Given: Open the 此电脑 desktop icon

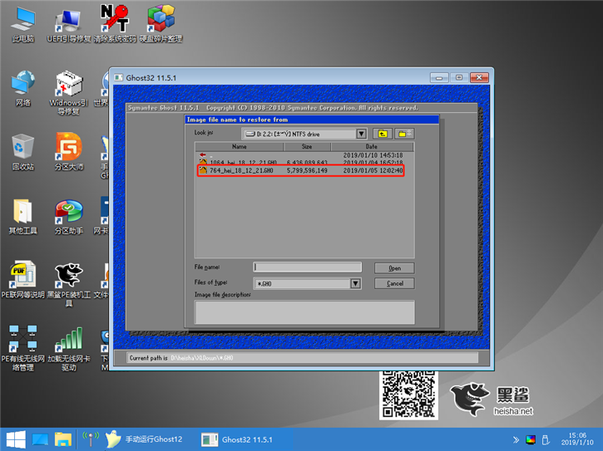Looking at the screenshot, I should (x=23, y=24).
